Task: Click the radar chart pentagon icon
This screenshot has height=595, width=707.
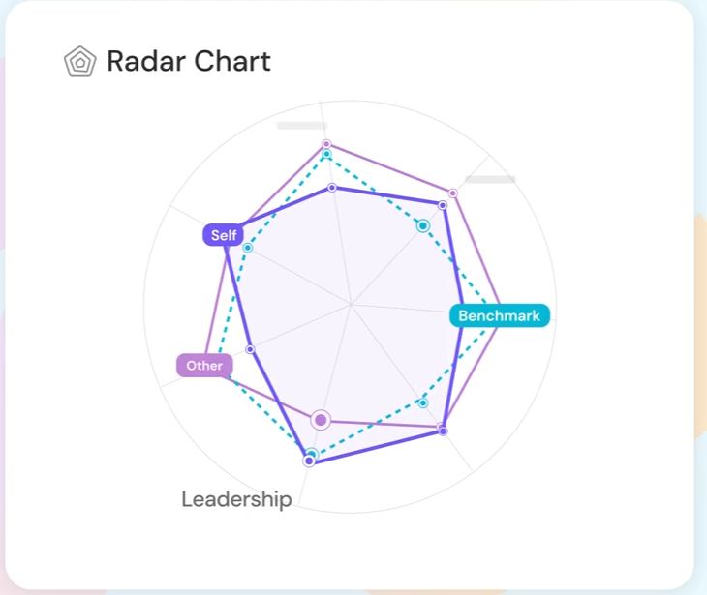Action: pyautogui.click(x=79, y=62)
